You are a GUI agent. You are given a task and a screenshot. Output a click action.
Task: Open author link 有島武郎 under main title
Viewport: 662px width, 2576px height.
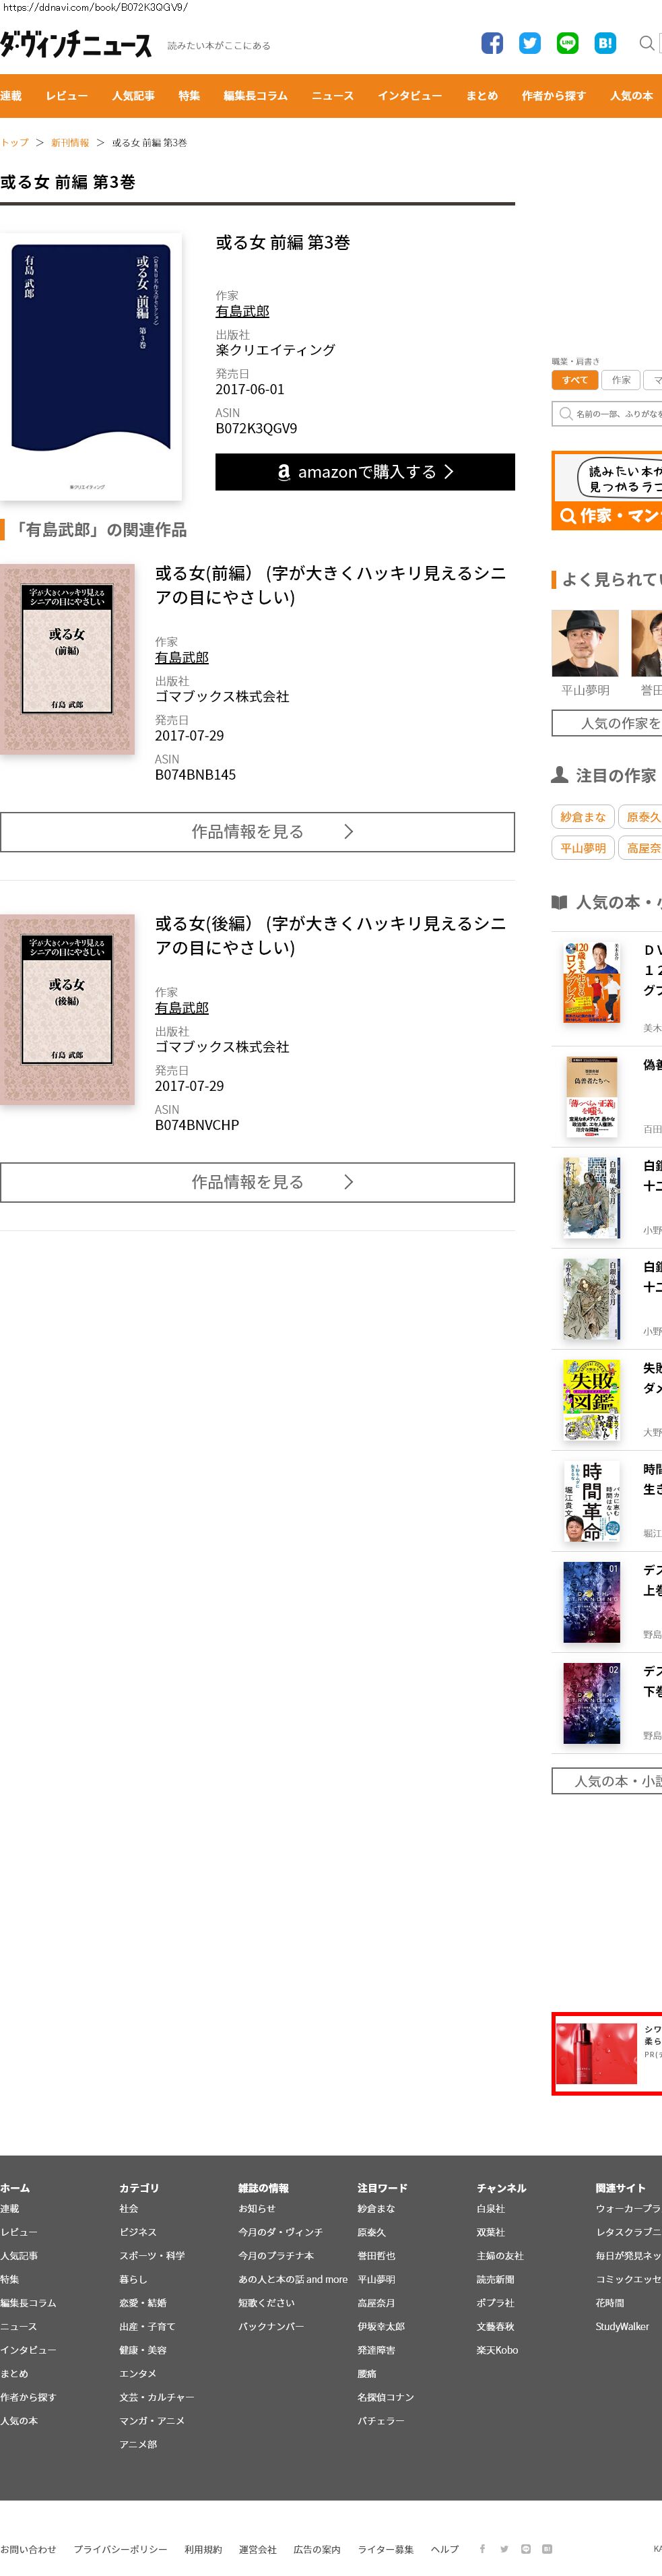[x=242, y=311]
